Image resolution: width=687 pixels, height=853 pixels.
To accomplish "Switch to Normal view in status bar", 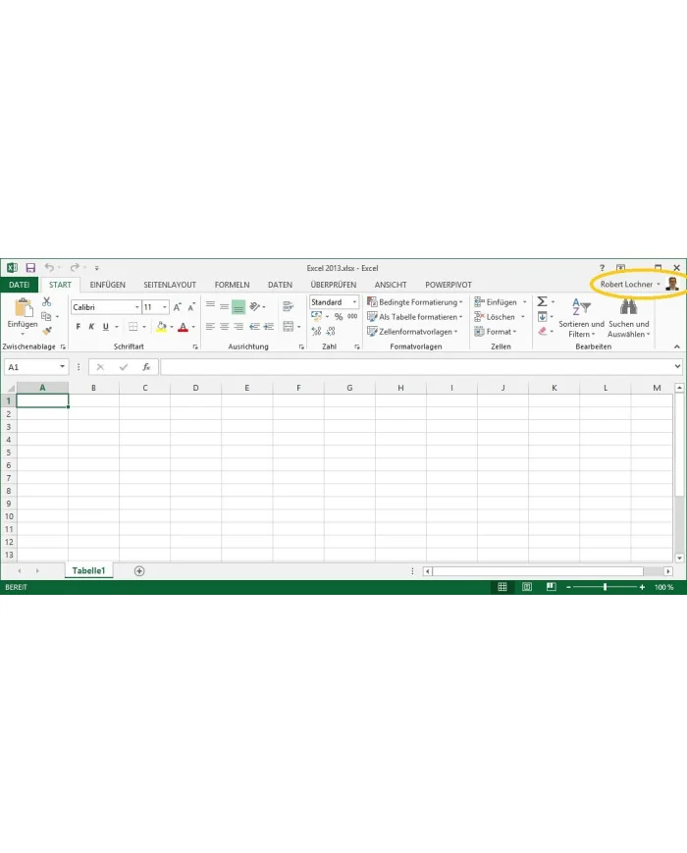I will (x=502, y=587).
